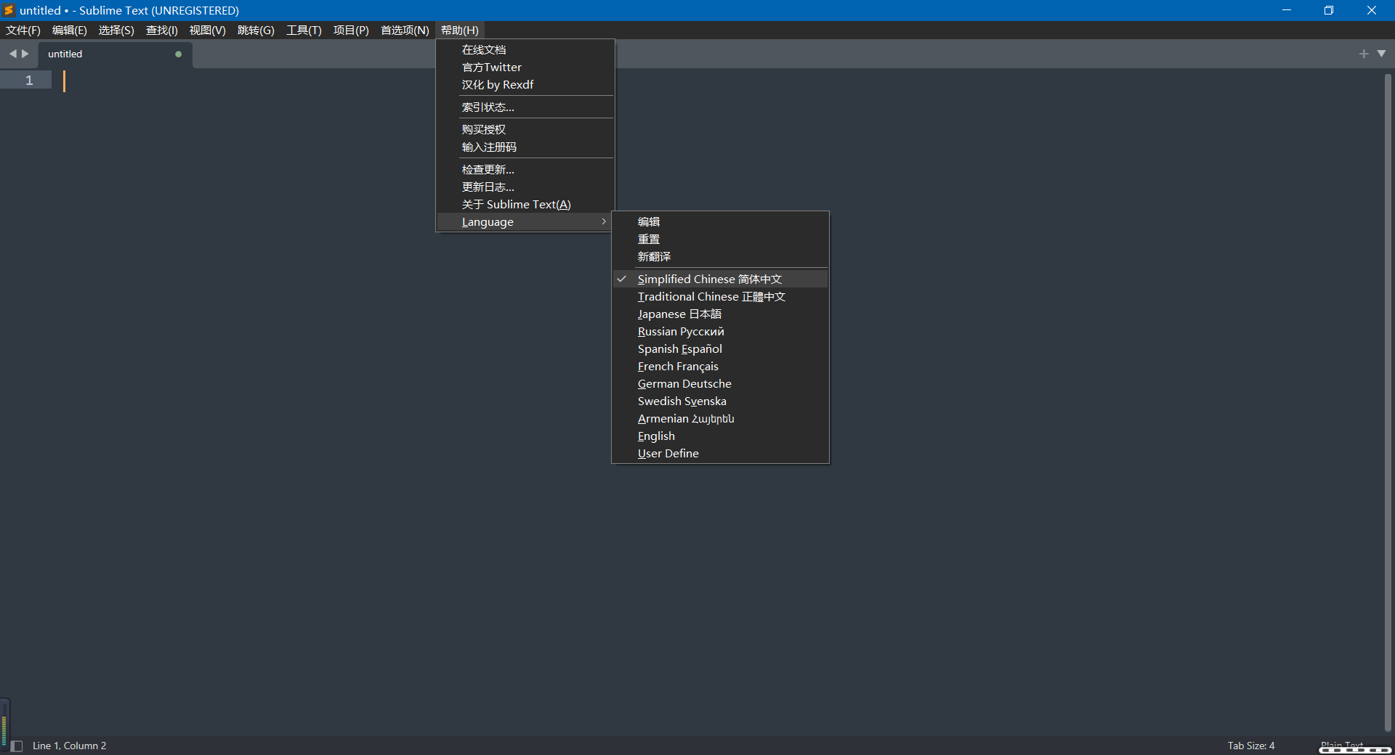Image resolution: width=1395 pixels, height=755 pixels.
Task: Open the 文件(F) menu
Action: 23,30
